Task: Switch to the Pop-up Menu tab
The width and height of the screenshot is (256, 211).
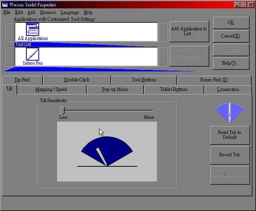Action: 115,90
